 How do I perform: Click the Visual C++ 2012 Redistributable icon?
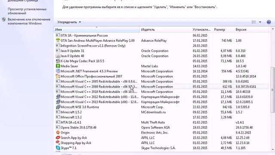(x=58, y=96)
